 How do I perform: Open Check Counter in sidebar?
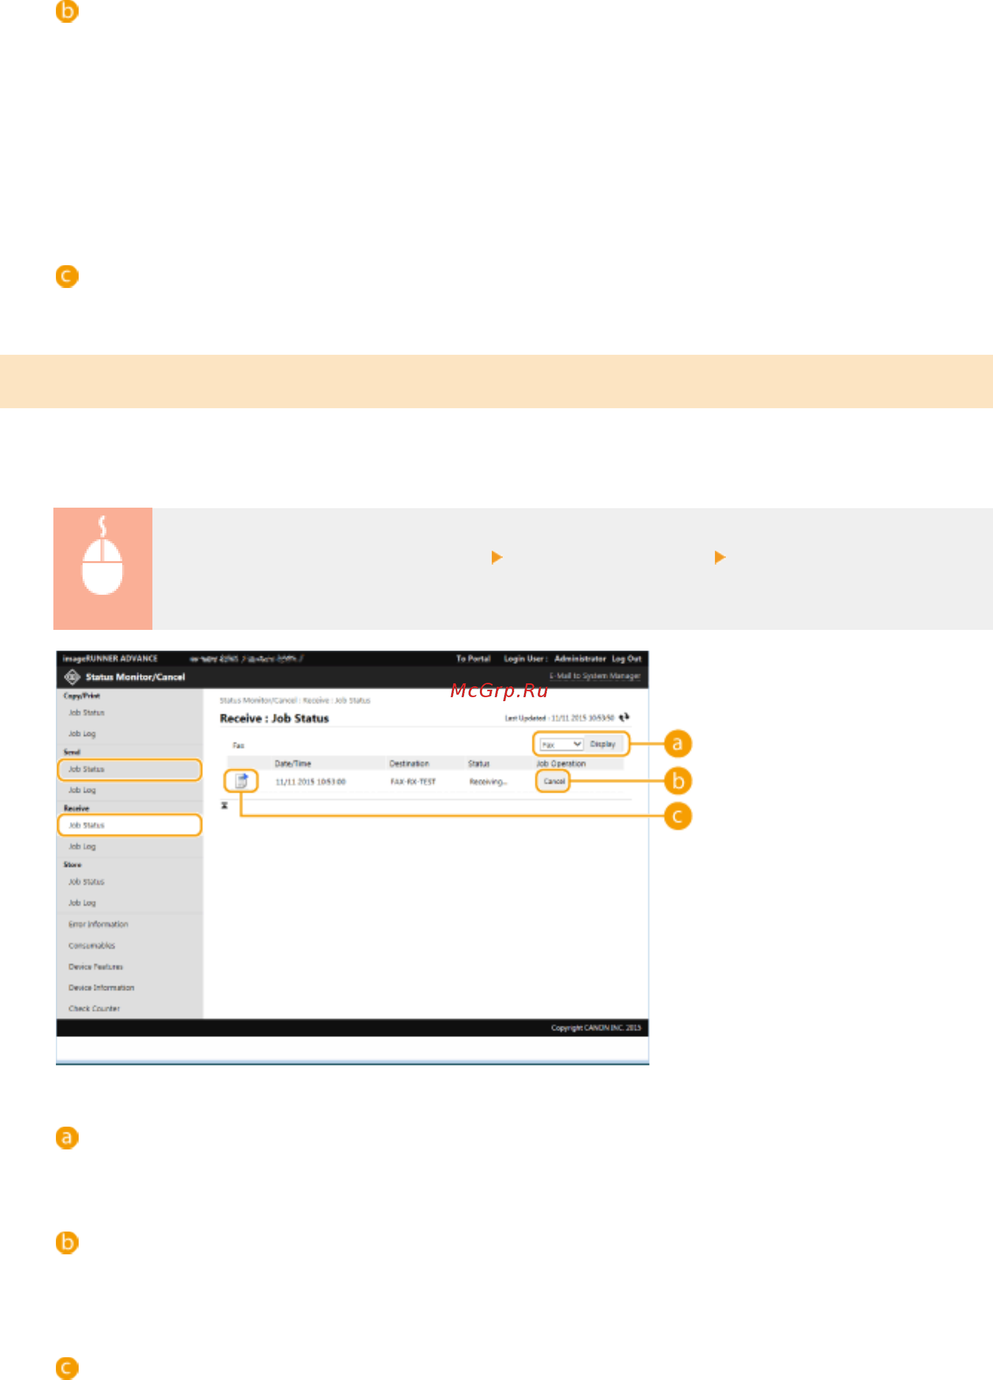coord(94,1008)
